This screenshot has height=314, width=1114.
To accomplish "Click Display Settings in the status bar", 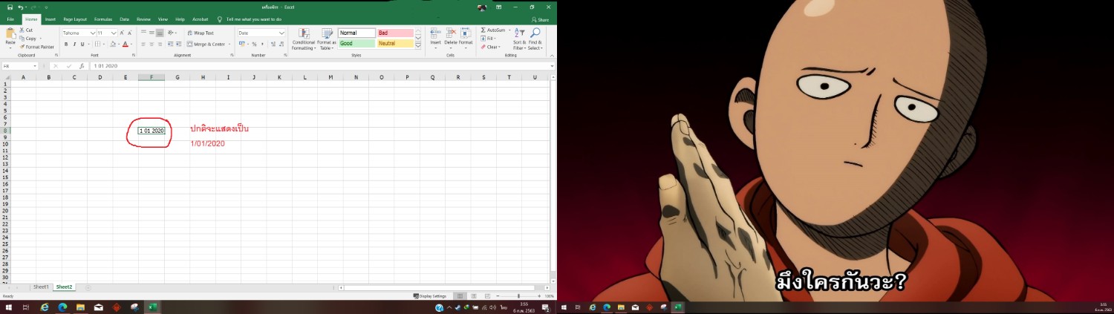I will [431, 296].
